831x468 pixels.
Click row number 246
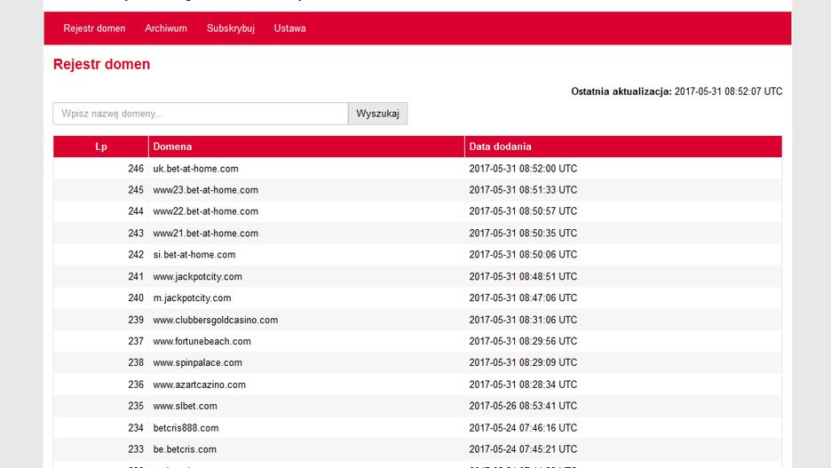click(x=136, y=169)
